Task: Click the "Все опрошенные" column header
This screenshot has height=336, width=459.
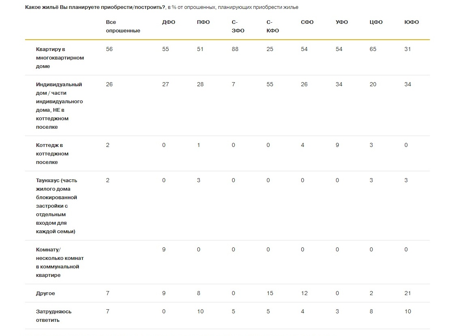Action: click(123, 26)
